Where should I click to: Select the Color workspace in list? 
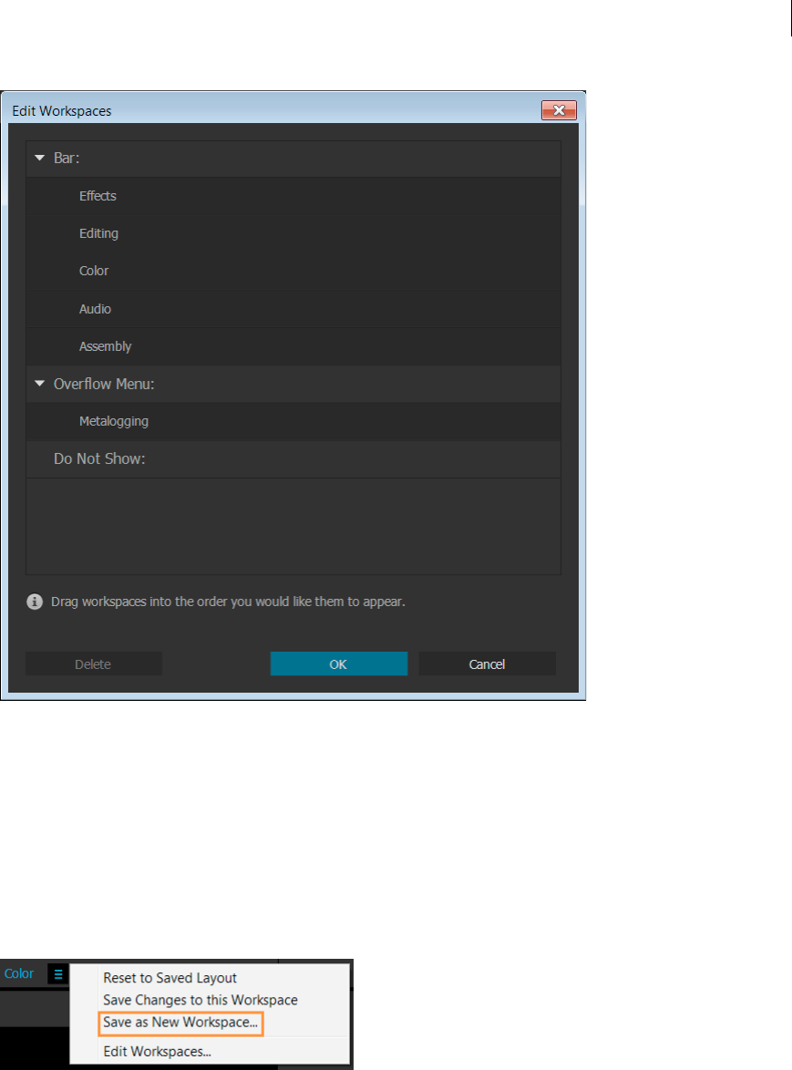click(x=293, y=271)
